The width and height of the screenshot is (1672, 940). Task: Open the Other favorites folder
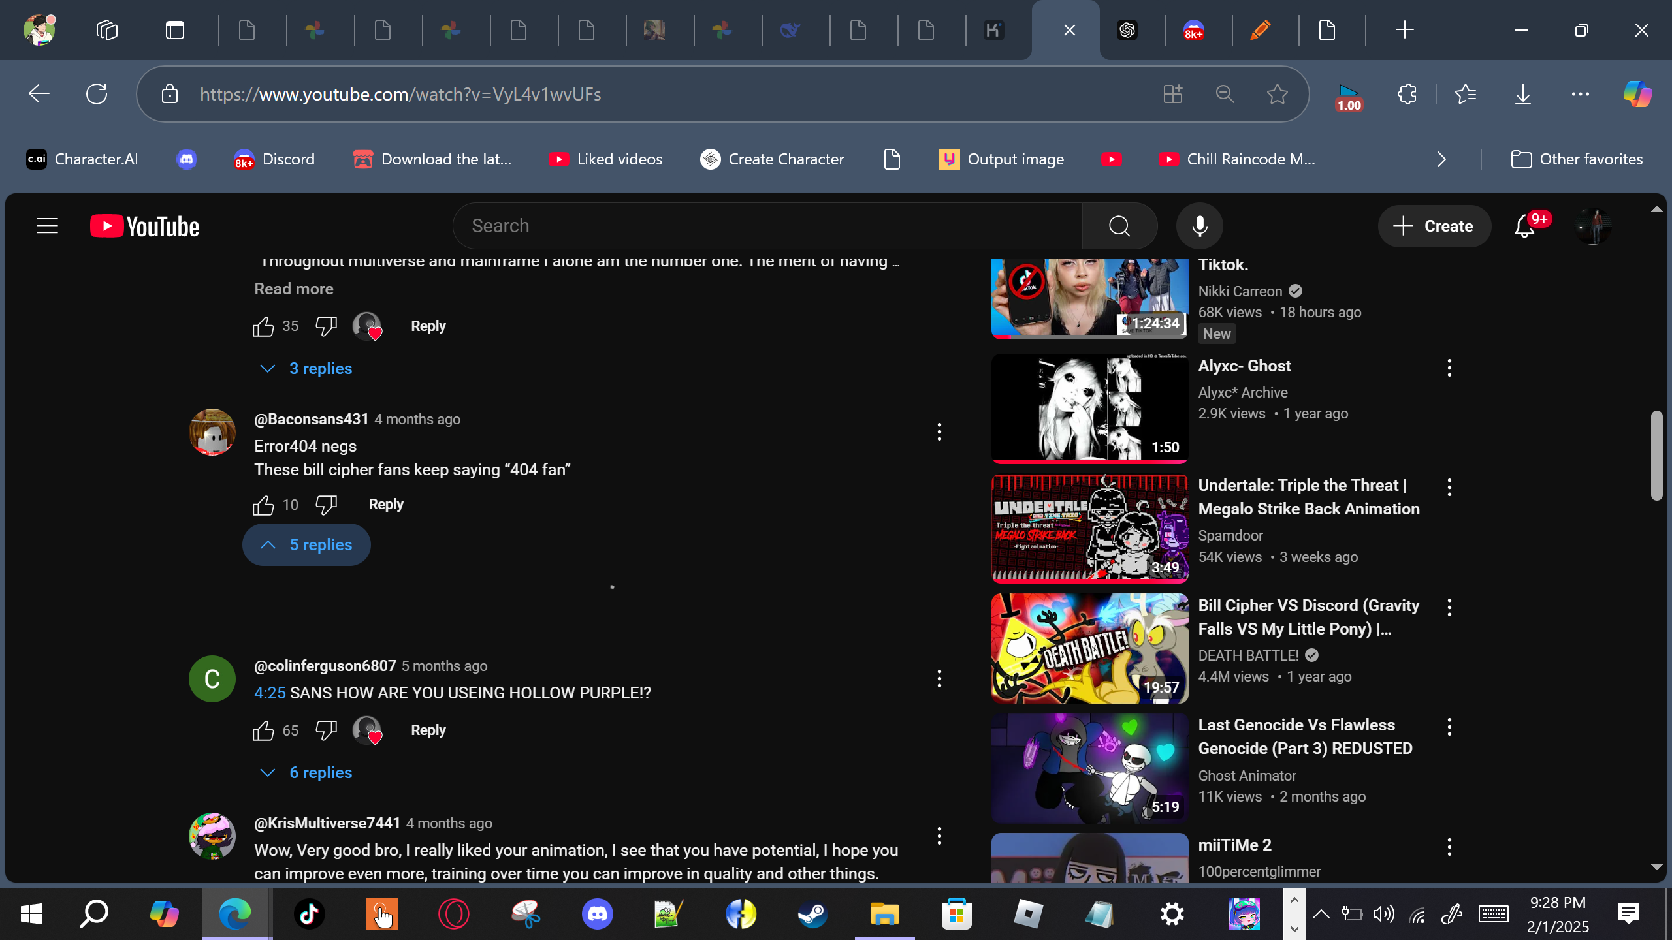click(x=1577, y=159)
